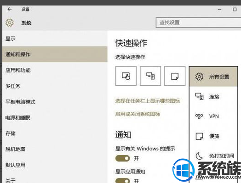Open 平板电脑模式 settings page
The height and width of the screenshot is (183, 241).
(55, 102)
